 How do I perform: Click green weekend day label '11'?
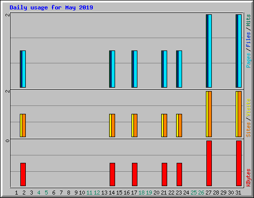89,193
